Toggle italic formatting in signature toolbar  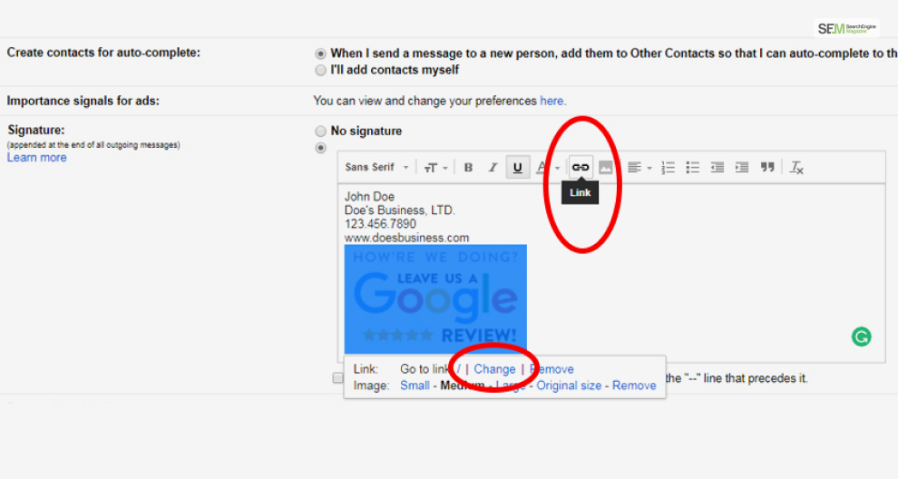pos(493,167)
